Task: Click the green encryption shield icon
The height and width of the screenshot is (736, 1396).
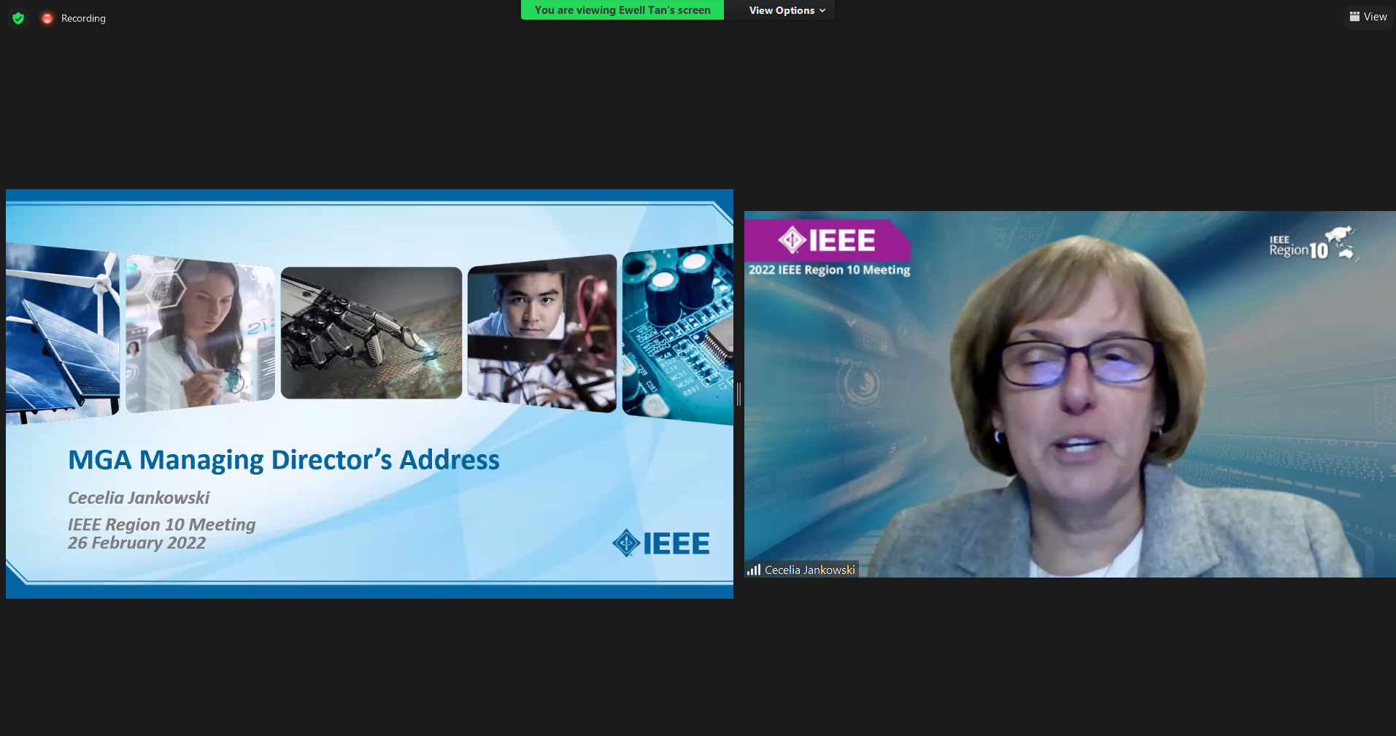Action: 18,18
